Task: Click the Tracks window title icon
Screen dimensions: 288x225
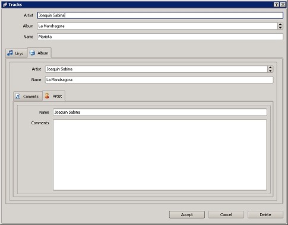Action: tap(5, 5)
